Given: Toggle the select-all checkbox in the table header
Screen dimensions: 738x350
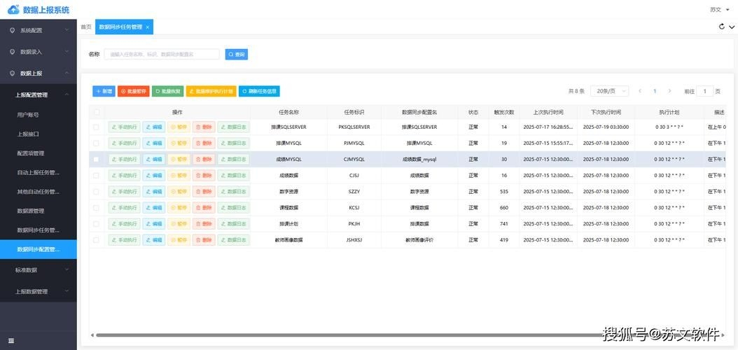Looking at the screenshot, I should pos(97,112).
